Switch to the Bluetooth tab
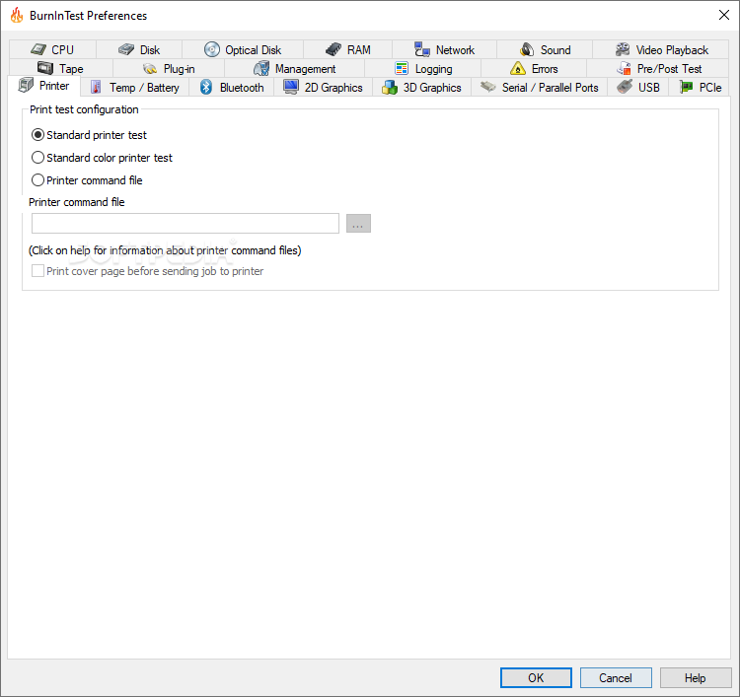Viewport: 740px width, 697px height. (231, 87)
